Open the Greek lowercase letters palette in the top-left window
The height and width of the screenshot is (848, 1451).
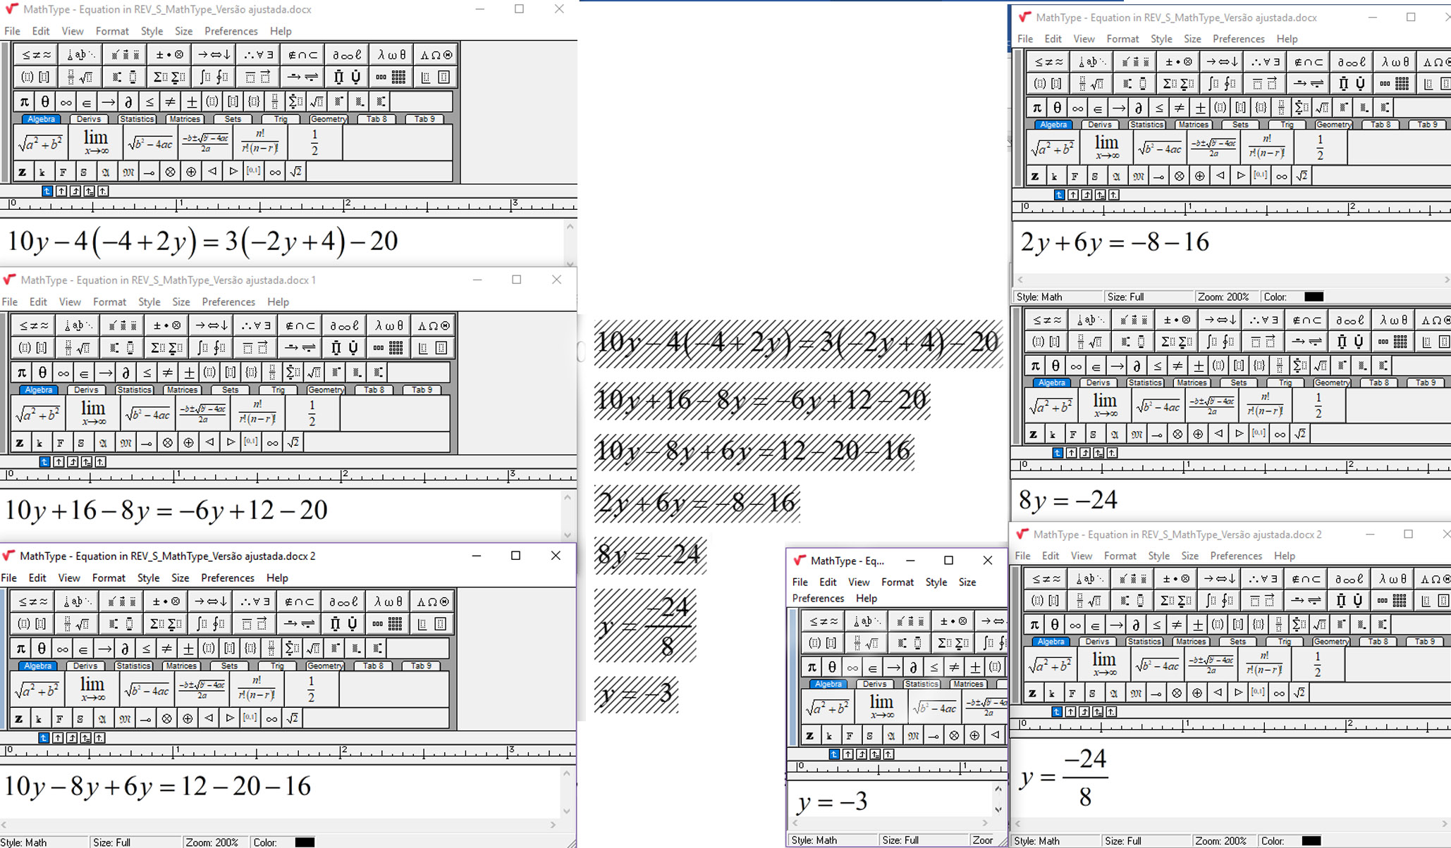(x=392, y=55)
